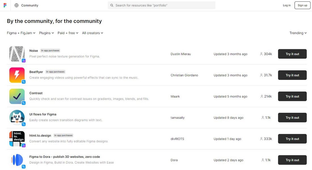Viewport: 312px width, 170px height.
Task: Click the badge on Beatflyer icon
Action: click(x=24, y=82)
